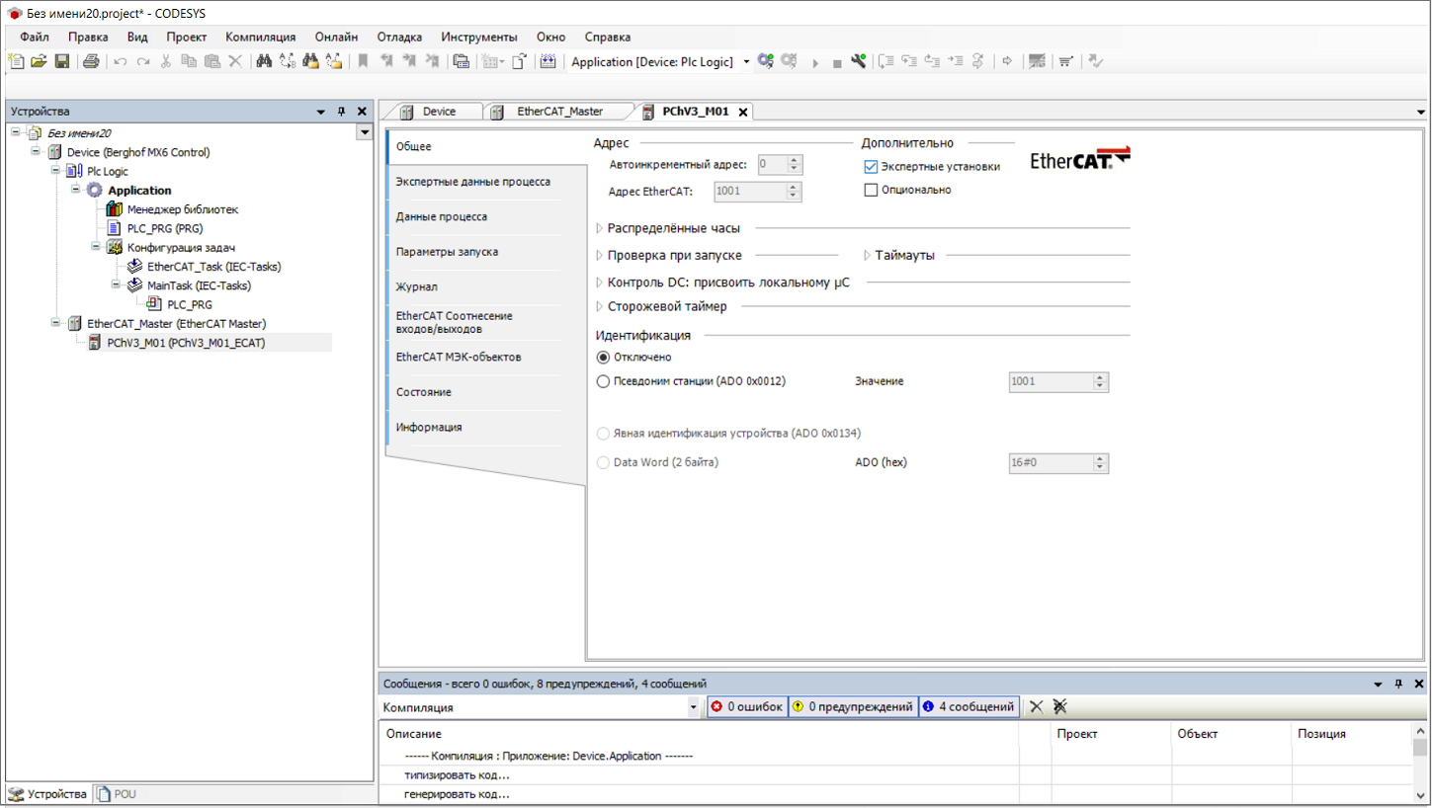This screenshot has width=1432, height=808.
Task: Click the Print toolbar icon
Action: click(x=91, y=61)
